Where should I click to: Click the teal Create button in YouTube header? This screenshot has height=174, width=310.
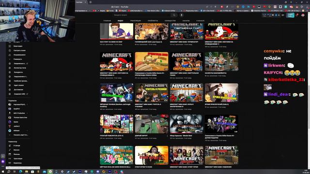coord(290,15)
